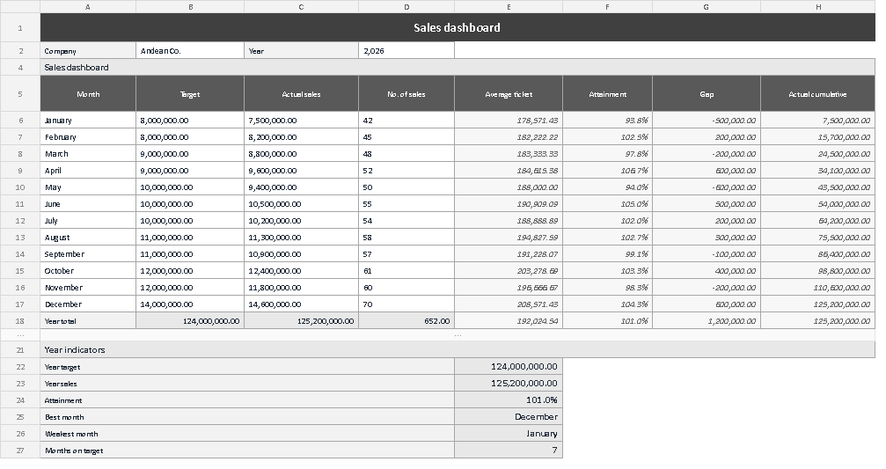The height and width of the screenshot is (469, 886).
Task: Select year total target '124,000,000.00' in row 18
Action: pyautogui.click(x=190, y=321)
